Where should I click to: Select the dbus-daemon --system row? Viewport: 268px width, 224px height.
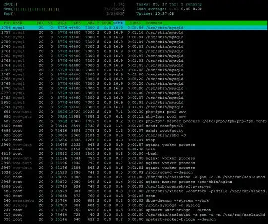point(134,200)
